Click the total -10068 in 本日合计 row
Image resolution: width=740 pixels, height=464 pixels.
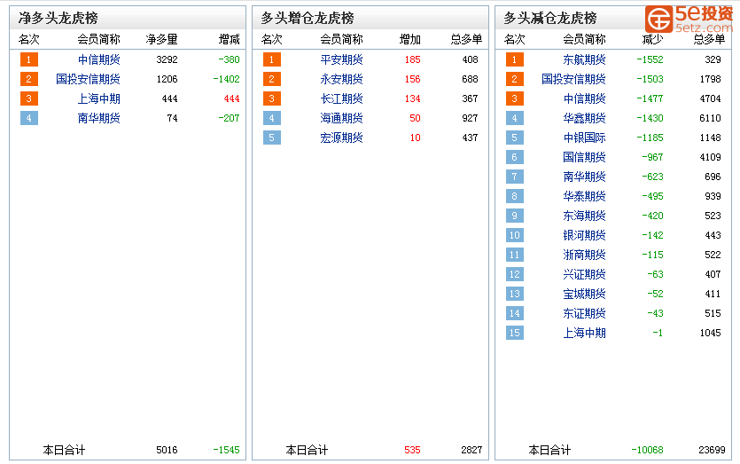point(648,450)
